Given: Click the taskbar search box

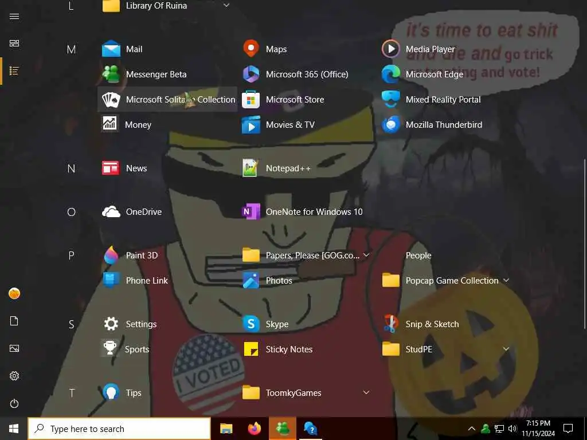Looking at the screenshot, I should click(x=119, y=429).
